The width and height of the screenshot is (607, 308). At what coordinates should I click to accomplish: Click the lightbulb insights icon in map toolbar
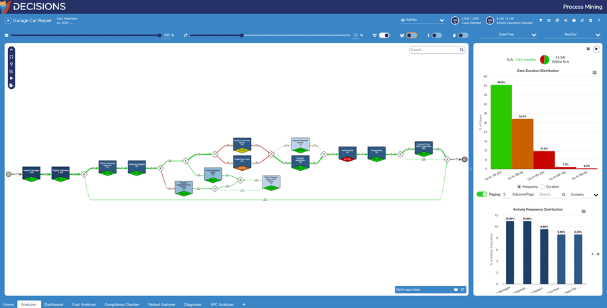tap(11, 64)
